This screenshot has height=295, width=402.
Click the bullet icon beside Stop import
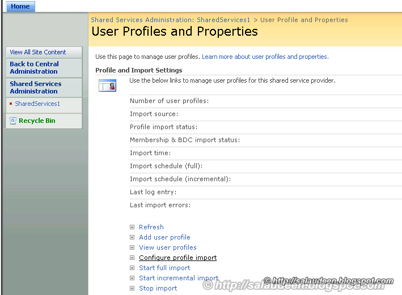(x=132, y=289)
